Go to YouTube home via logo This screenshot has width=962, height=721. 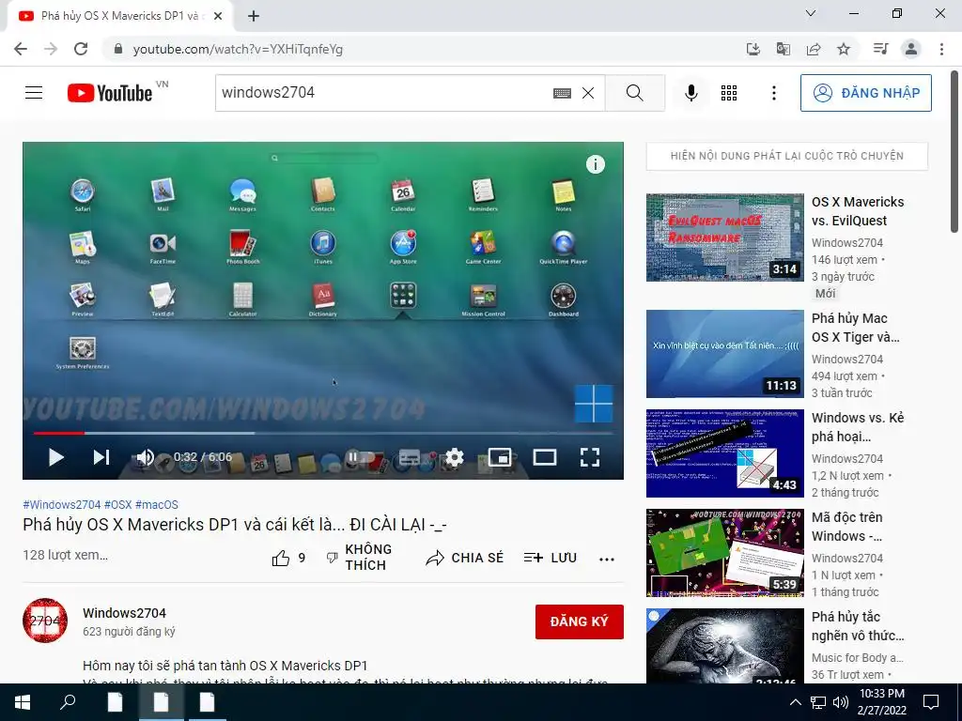click(x=111, y=93)
